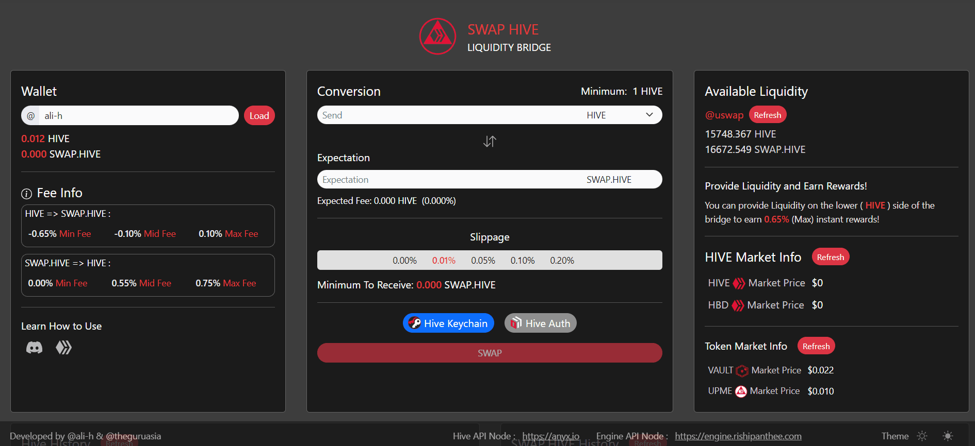Click the HBD logo beside HBD Market Price
The width and height of the screenshot is (975, 446).
[x=738, y=305]
